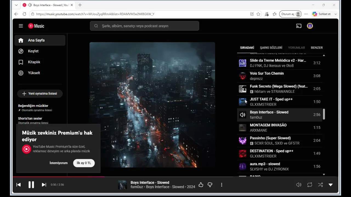This screenshot has width=351, height=197.
Task: Mute the browser tab's audio icon
Action: [x=30, y=5]
